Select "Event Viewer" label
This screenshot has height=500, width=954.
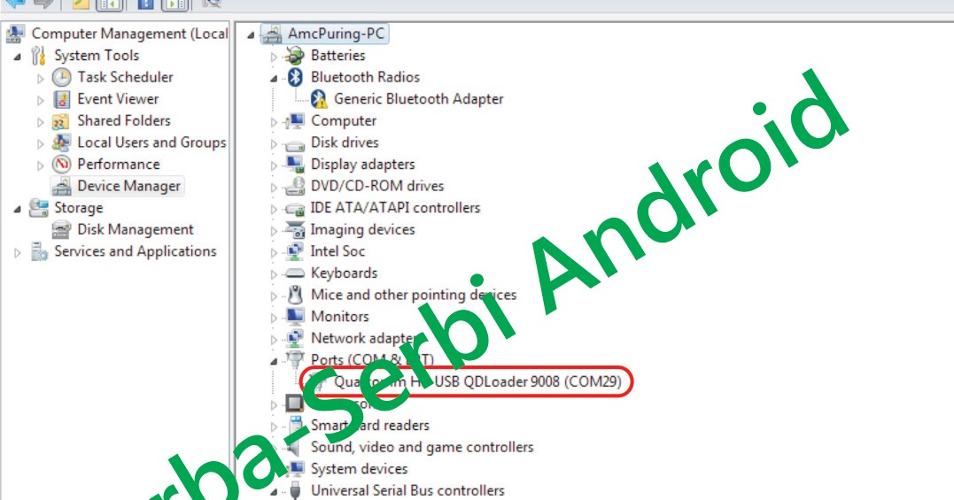pyautogui.click(x=118, y=99)
